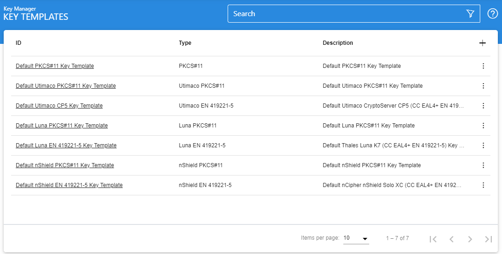Open Default nShield PKCS#11 Key Template link

(65, 165)
